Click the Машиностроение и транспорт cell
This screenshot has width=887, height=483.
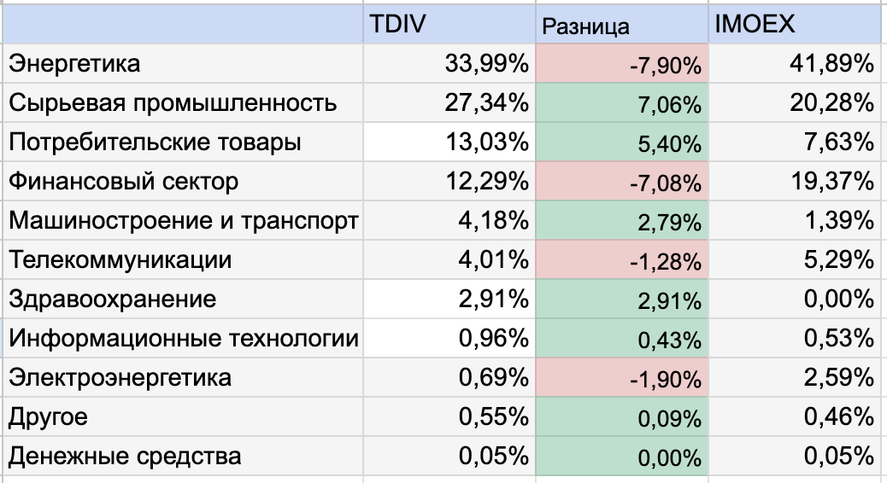point(183,220)
